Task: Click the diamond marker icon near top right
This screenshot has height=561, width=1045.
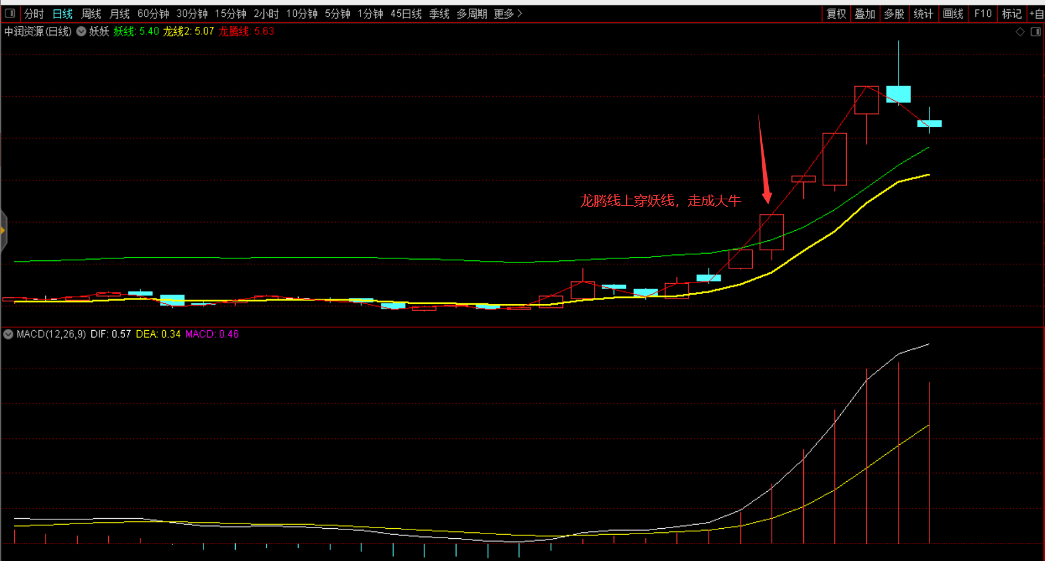Action: tap(1020, 32)
